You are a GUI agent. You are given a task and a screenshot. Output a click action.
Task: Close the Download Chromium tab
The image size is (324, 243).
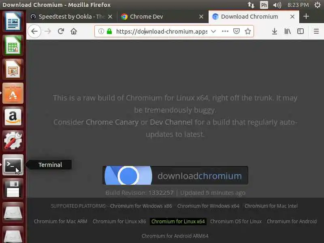(x=292, y=17)
